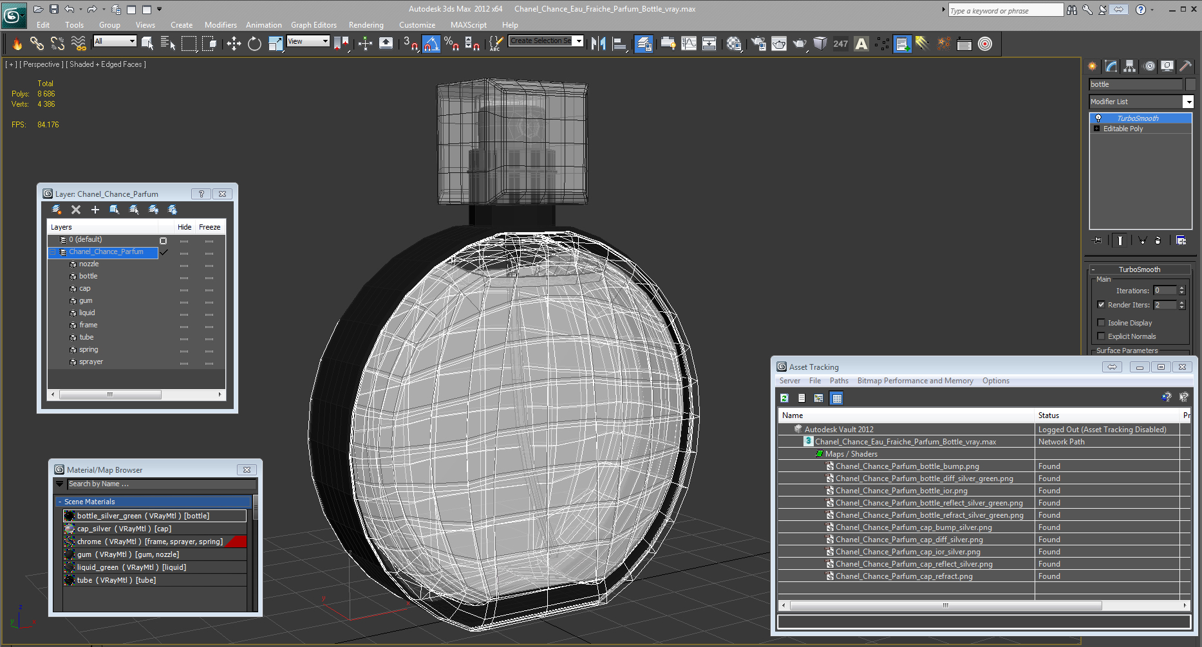The width and height of the screenshot is (1202, 647).
Task: Click the Rendered Frame Window icon
Action: coord(779,44)
